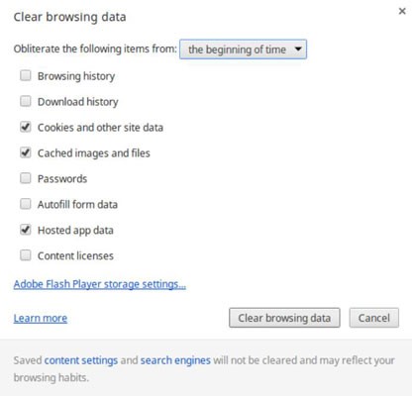Click the dropdown arrow beside beginning of time
This screenshot has width=412, height=396.
coord(298,49)
